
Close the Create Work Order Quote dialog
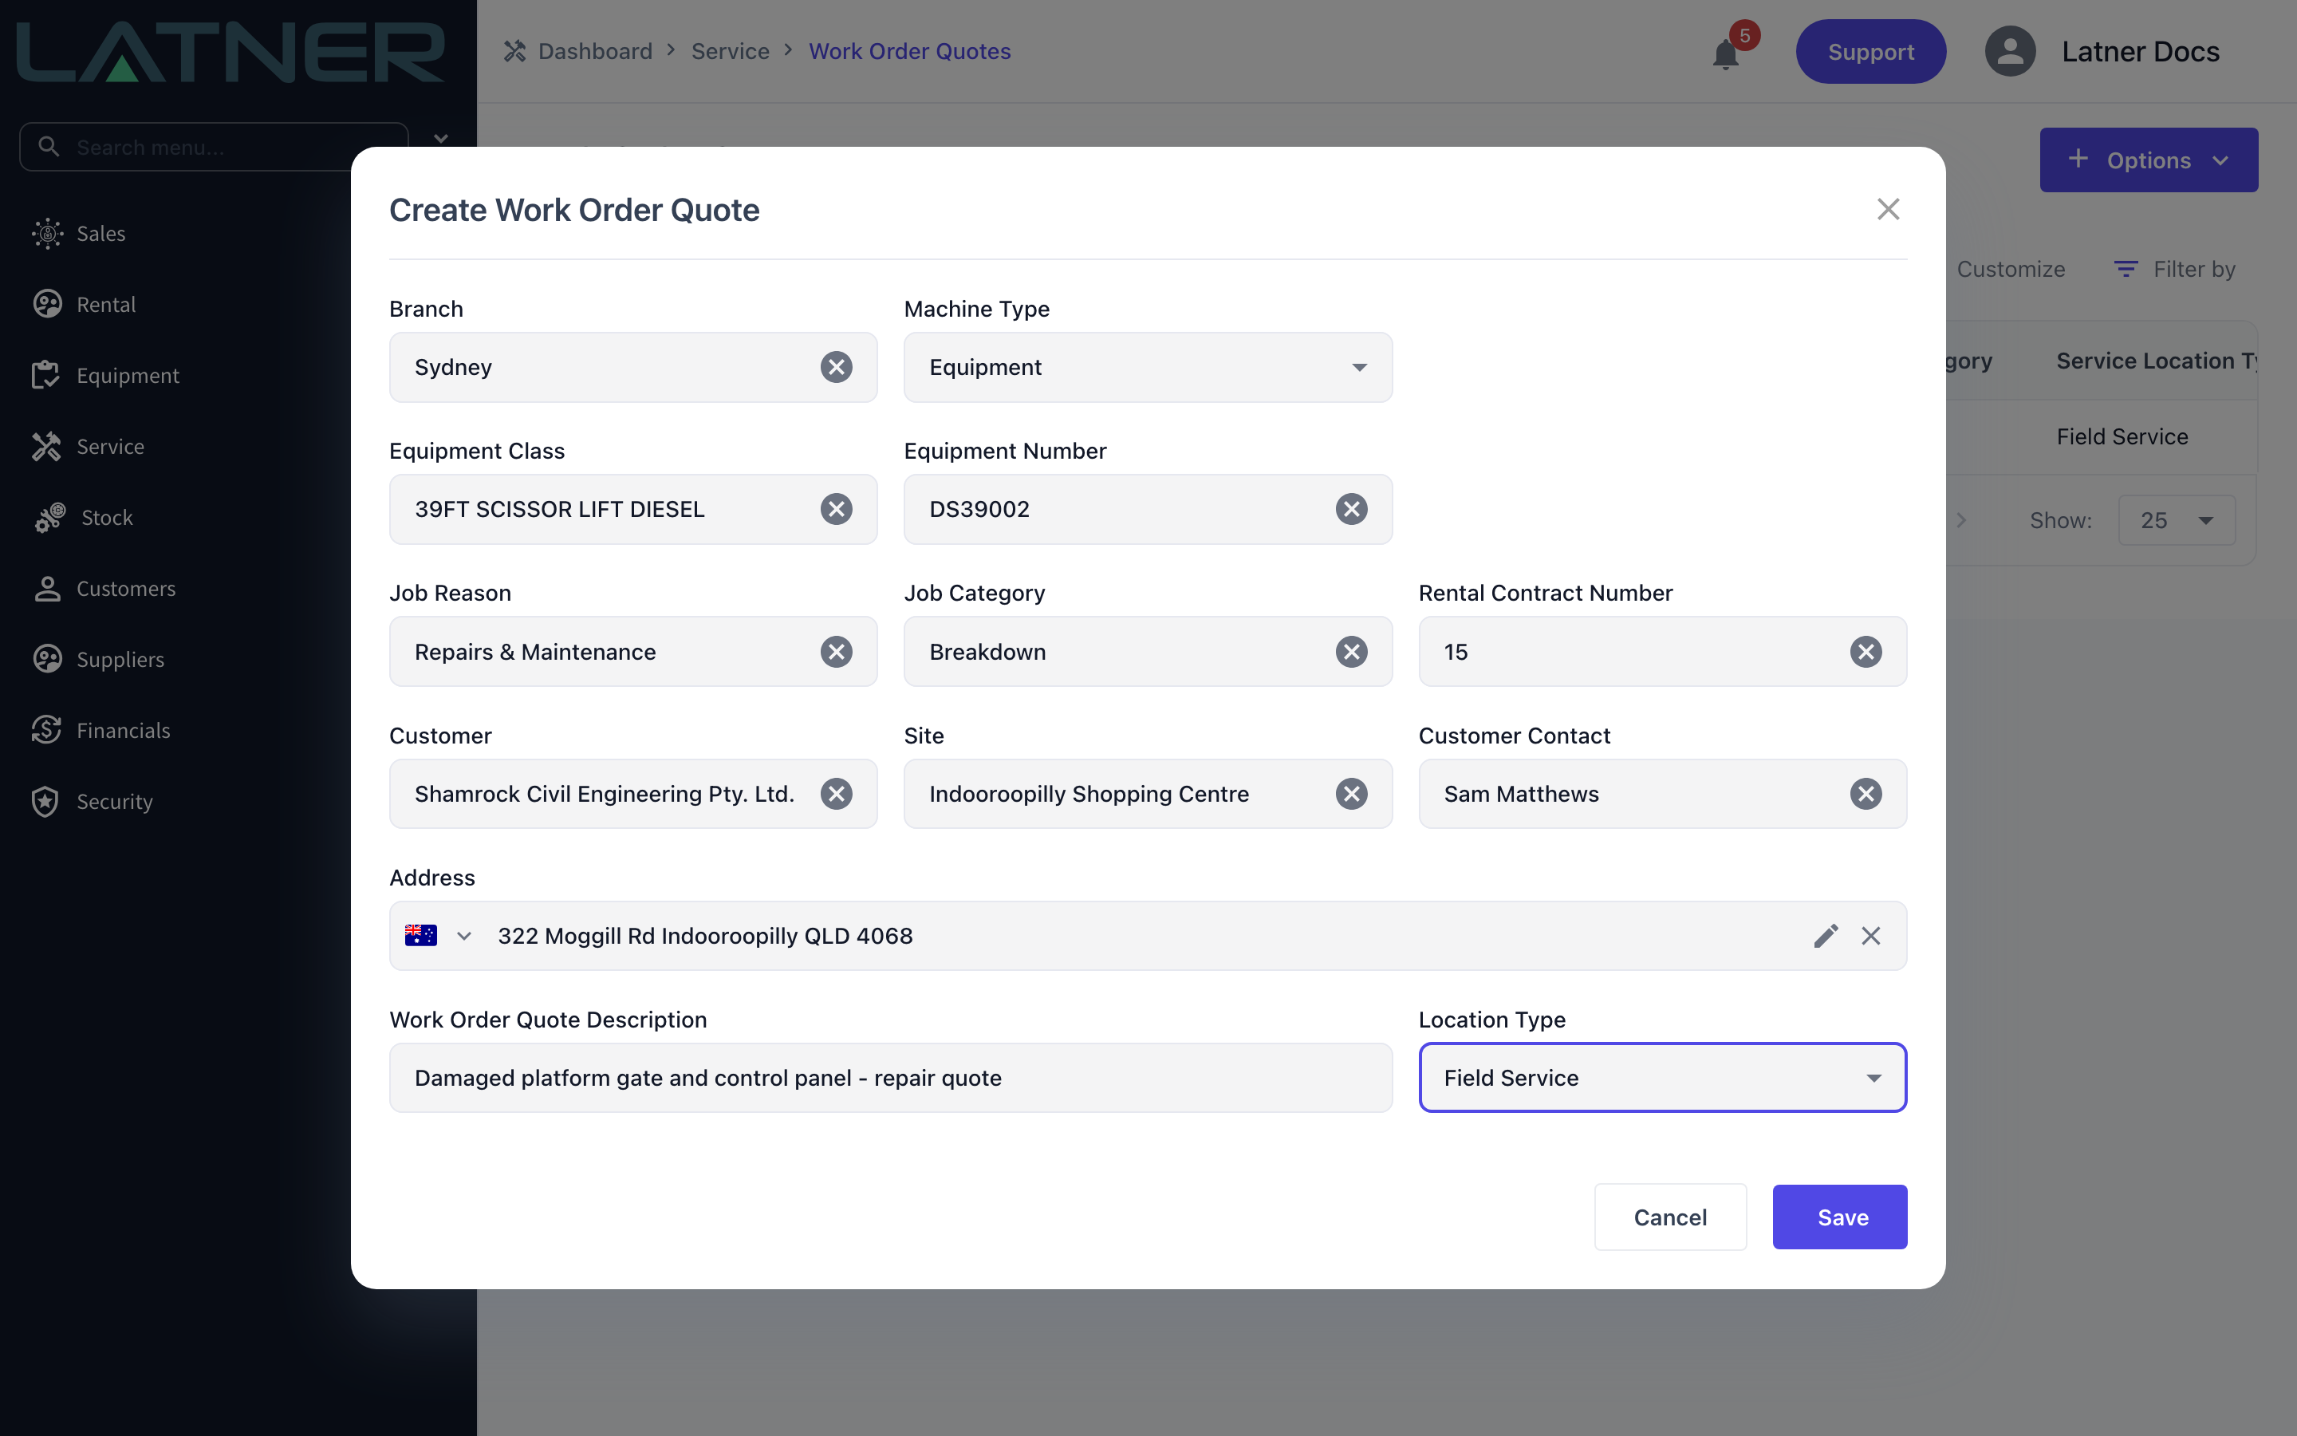pos(1888,209)
